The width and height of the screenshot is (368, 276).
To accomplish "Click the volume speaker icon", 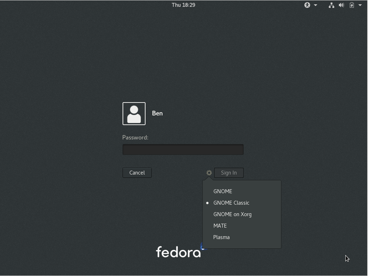I will point(341,5).
